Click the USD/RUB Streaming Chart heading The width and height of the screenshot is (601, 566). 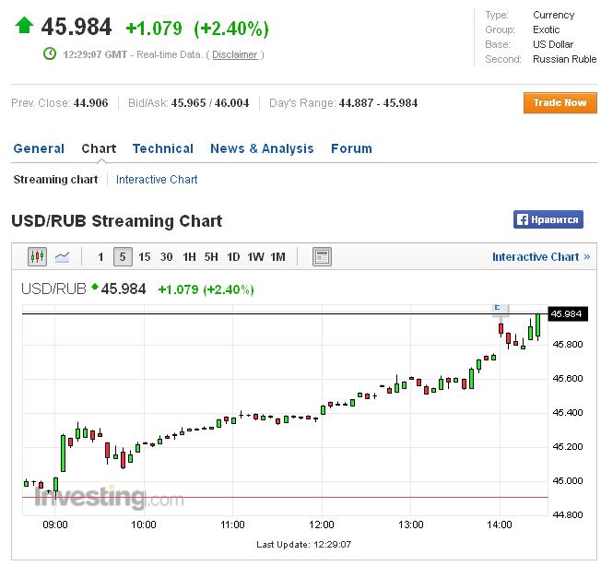[117, 221]
